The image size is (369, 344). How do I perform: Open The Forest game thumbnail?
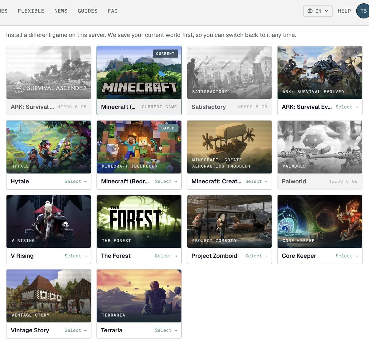[139, 222]
